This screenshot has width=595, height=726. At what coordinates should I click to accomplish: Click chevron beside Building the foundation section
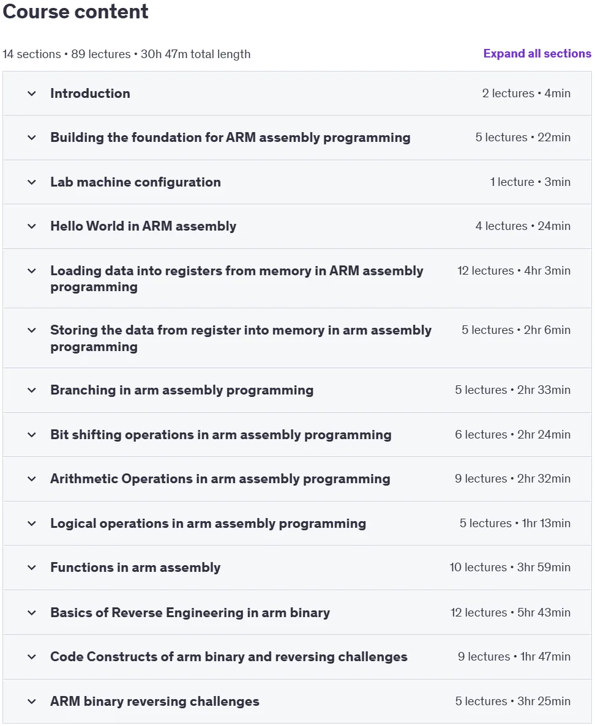31,138
